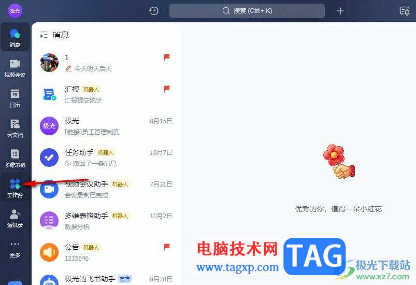This screenshot has width=416, height=285.
Task: Open 云文档 cloud docs in sidebar
Action: [15, 128]
